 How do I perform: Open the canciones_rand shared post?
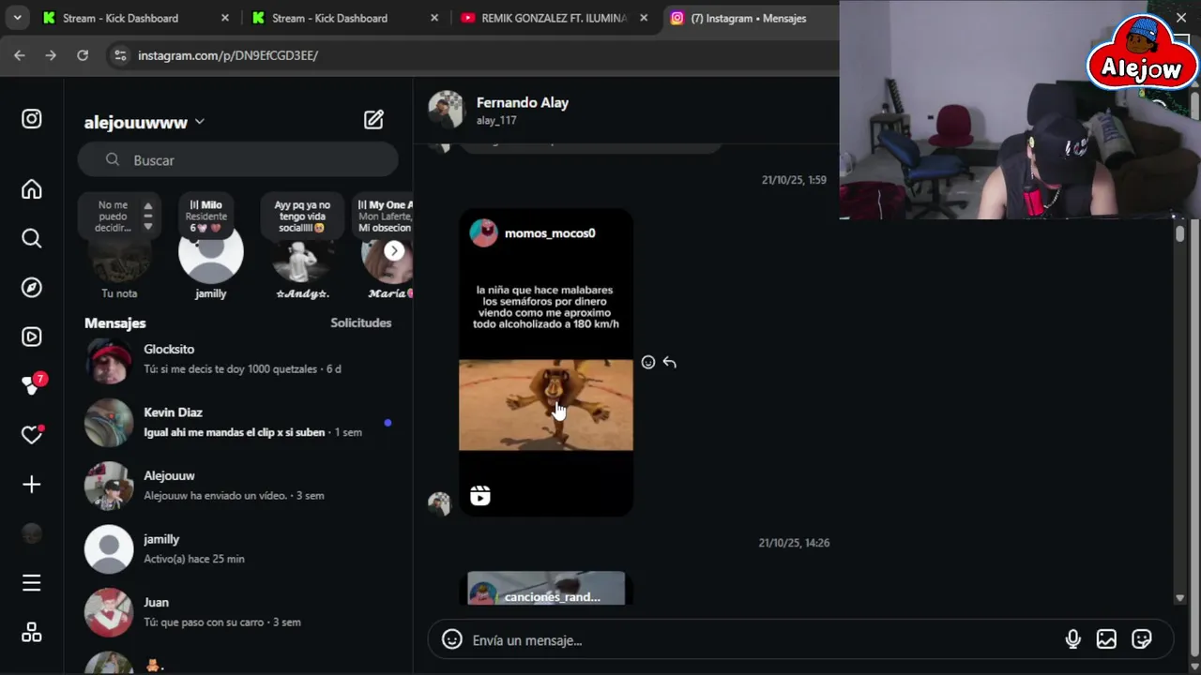pos(546,588)
